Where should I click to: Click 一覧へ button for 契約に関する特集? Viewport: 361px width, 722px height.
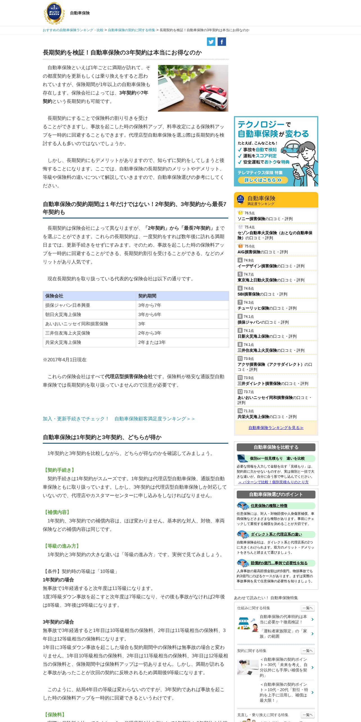pos(308,651)
